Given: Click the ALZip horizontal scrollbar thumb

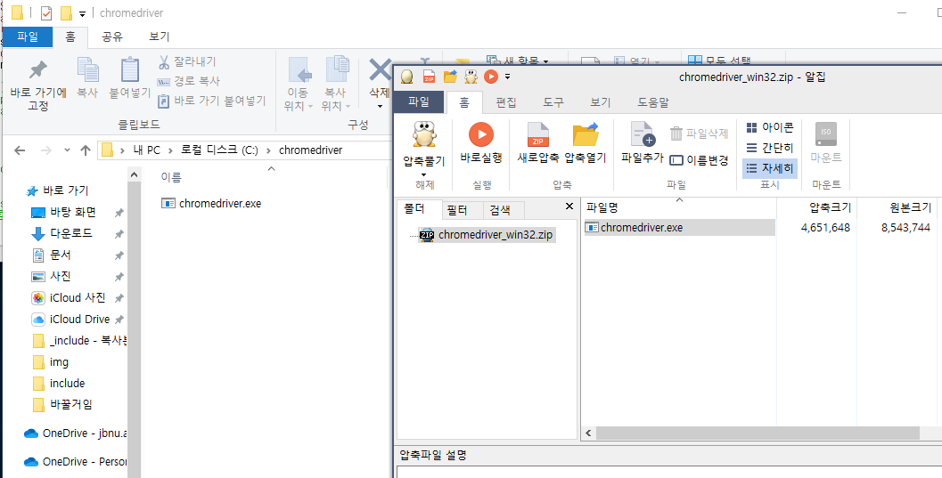Looking at the screenshot, I should [758, 433].
